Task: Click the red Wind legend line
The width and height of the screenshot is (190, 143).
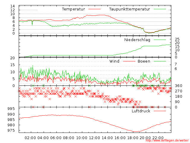Action: [x=129, y=61]
